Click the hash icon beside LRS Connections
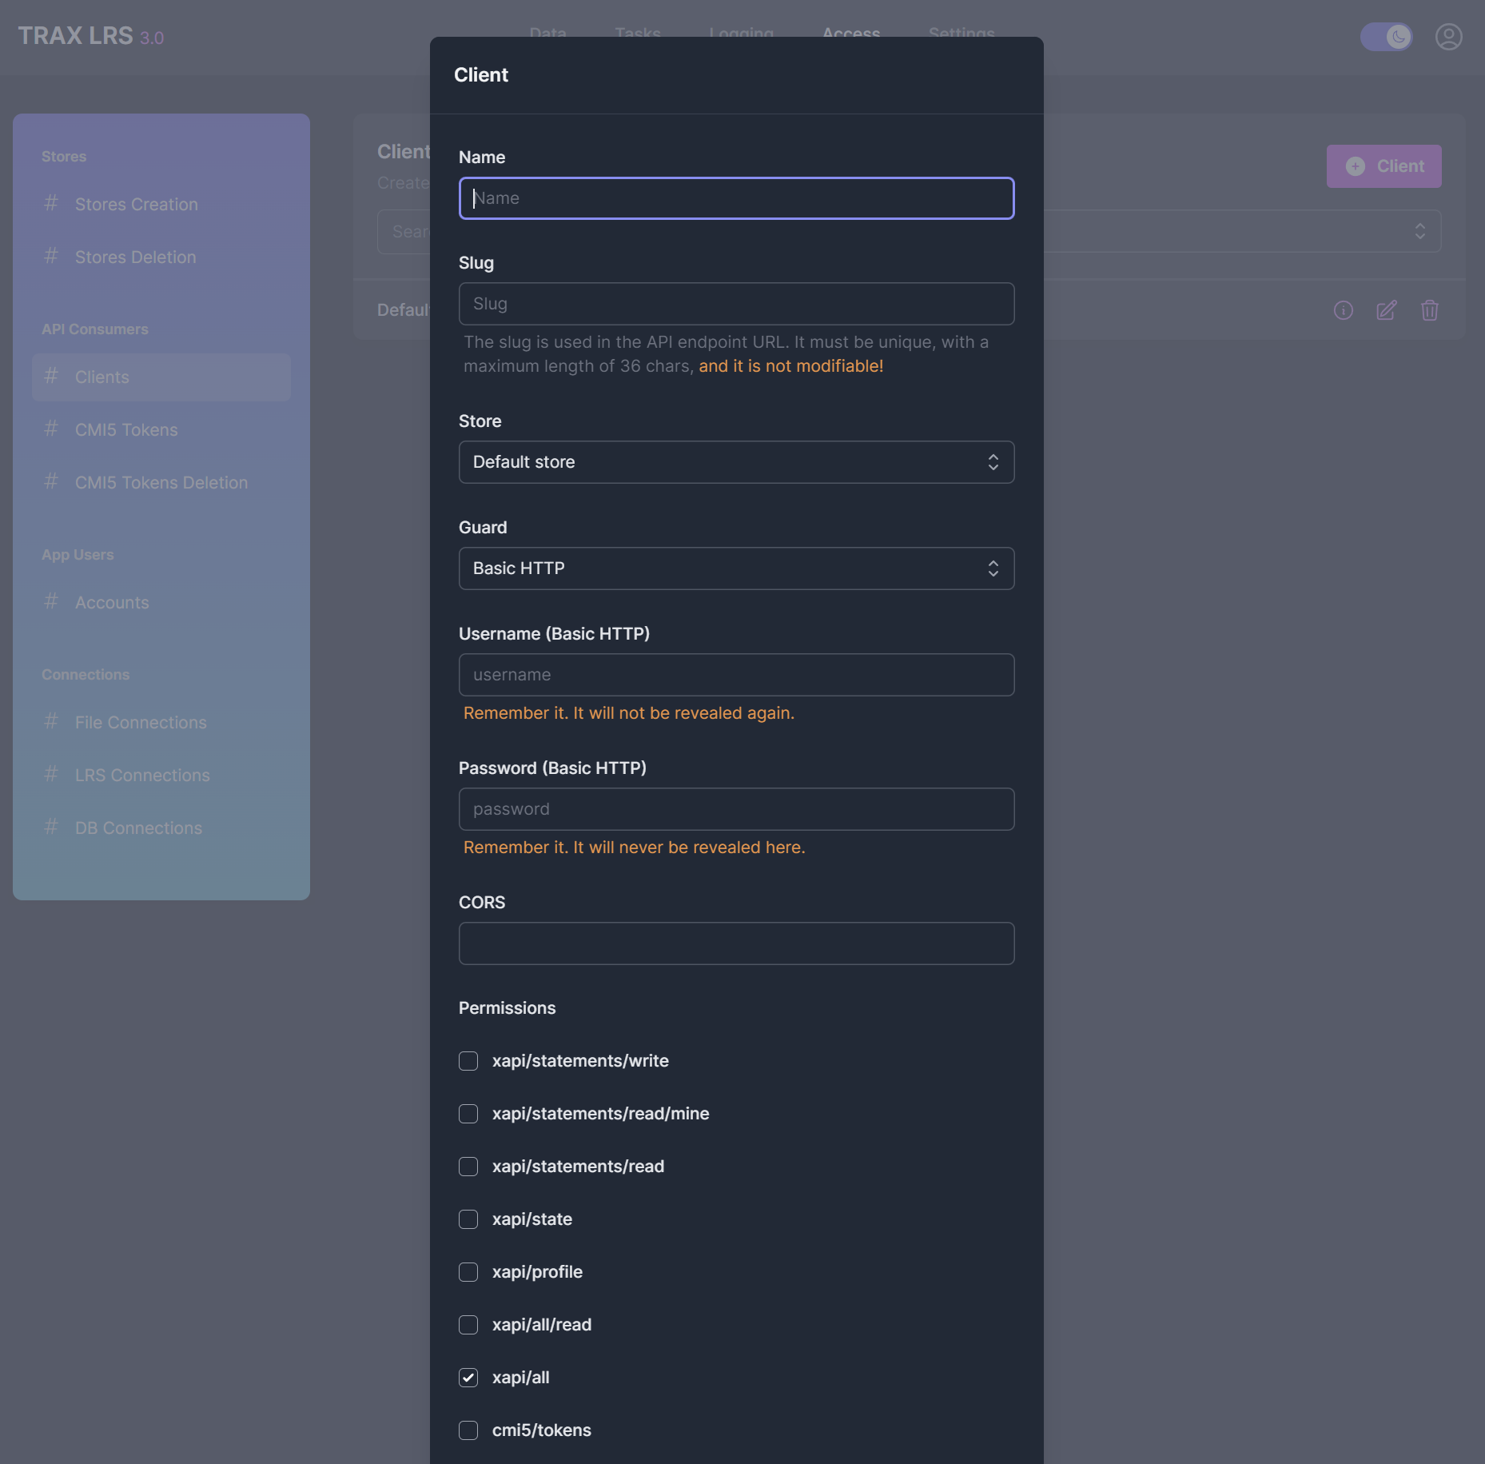This screenshot has width=1485, height=1464. [x=51, y=775]
